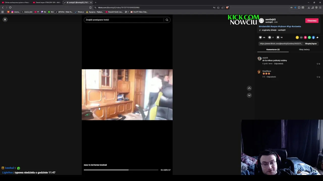The height and width of the screenshot is (181, 323).
Task: Open the #rrobercikk hashtag
Action: (264, 26)
